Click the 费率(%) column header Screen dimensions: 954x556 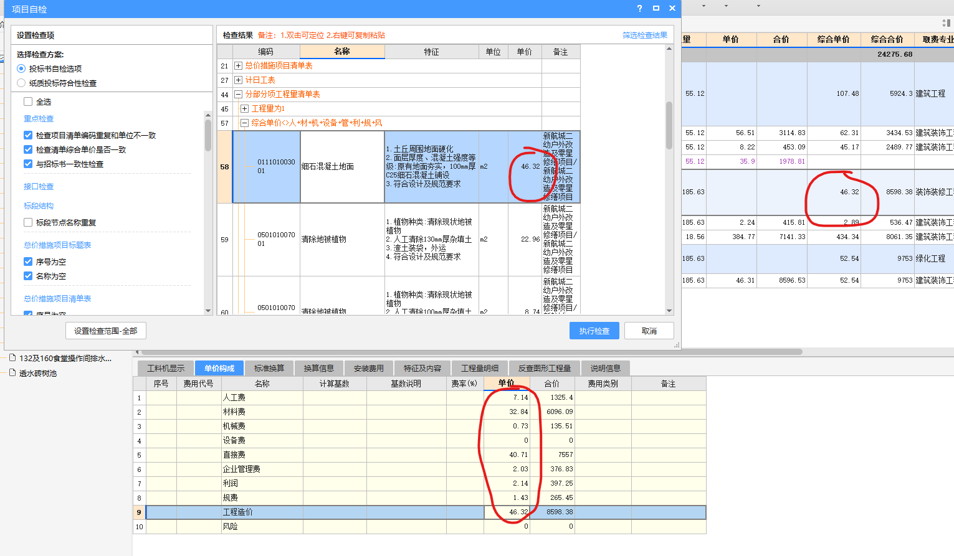coord(465,384)
